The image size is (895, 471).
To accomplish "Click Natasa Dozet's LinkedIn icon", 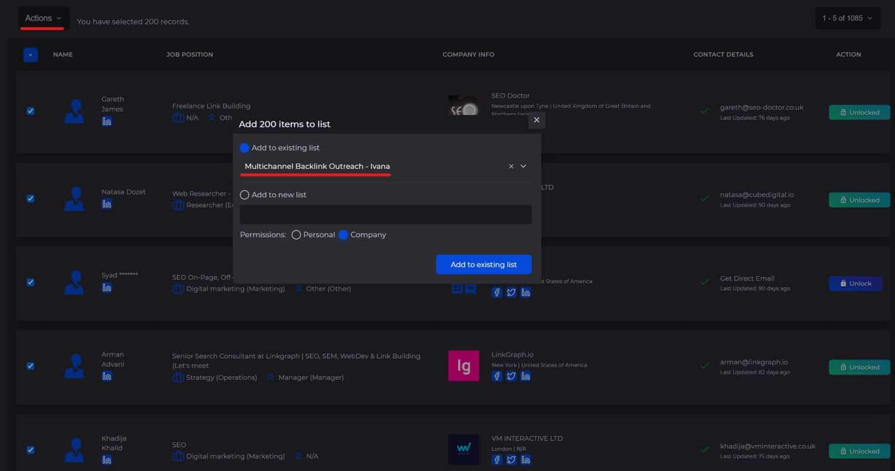I will coord(107,204).
